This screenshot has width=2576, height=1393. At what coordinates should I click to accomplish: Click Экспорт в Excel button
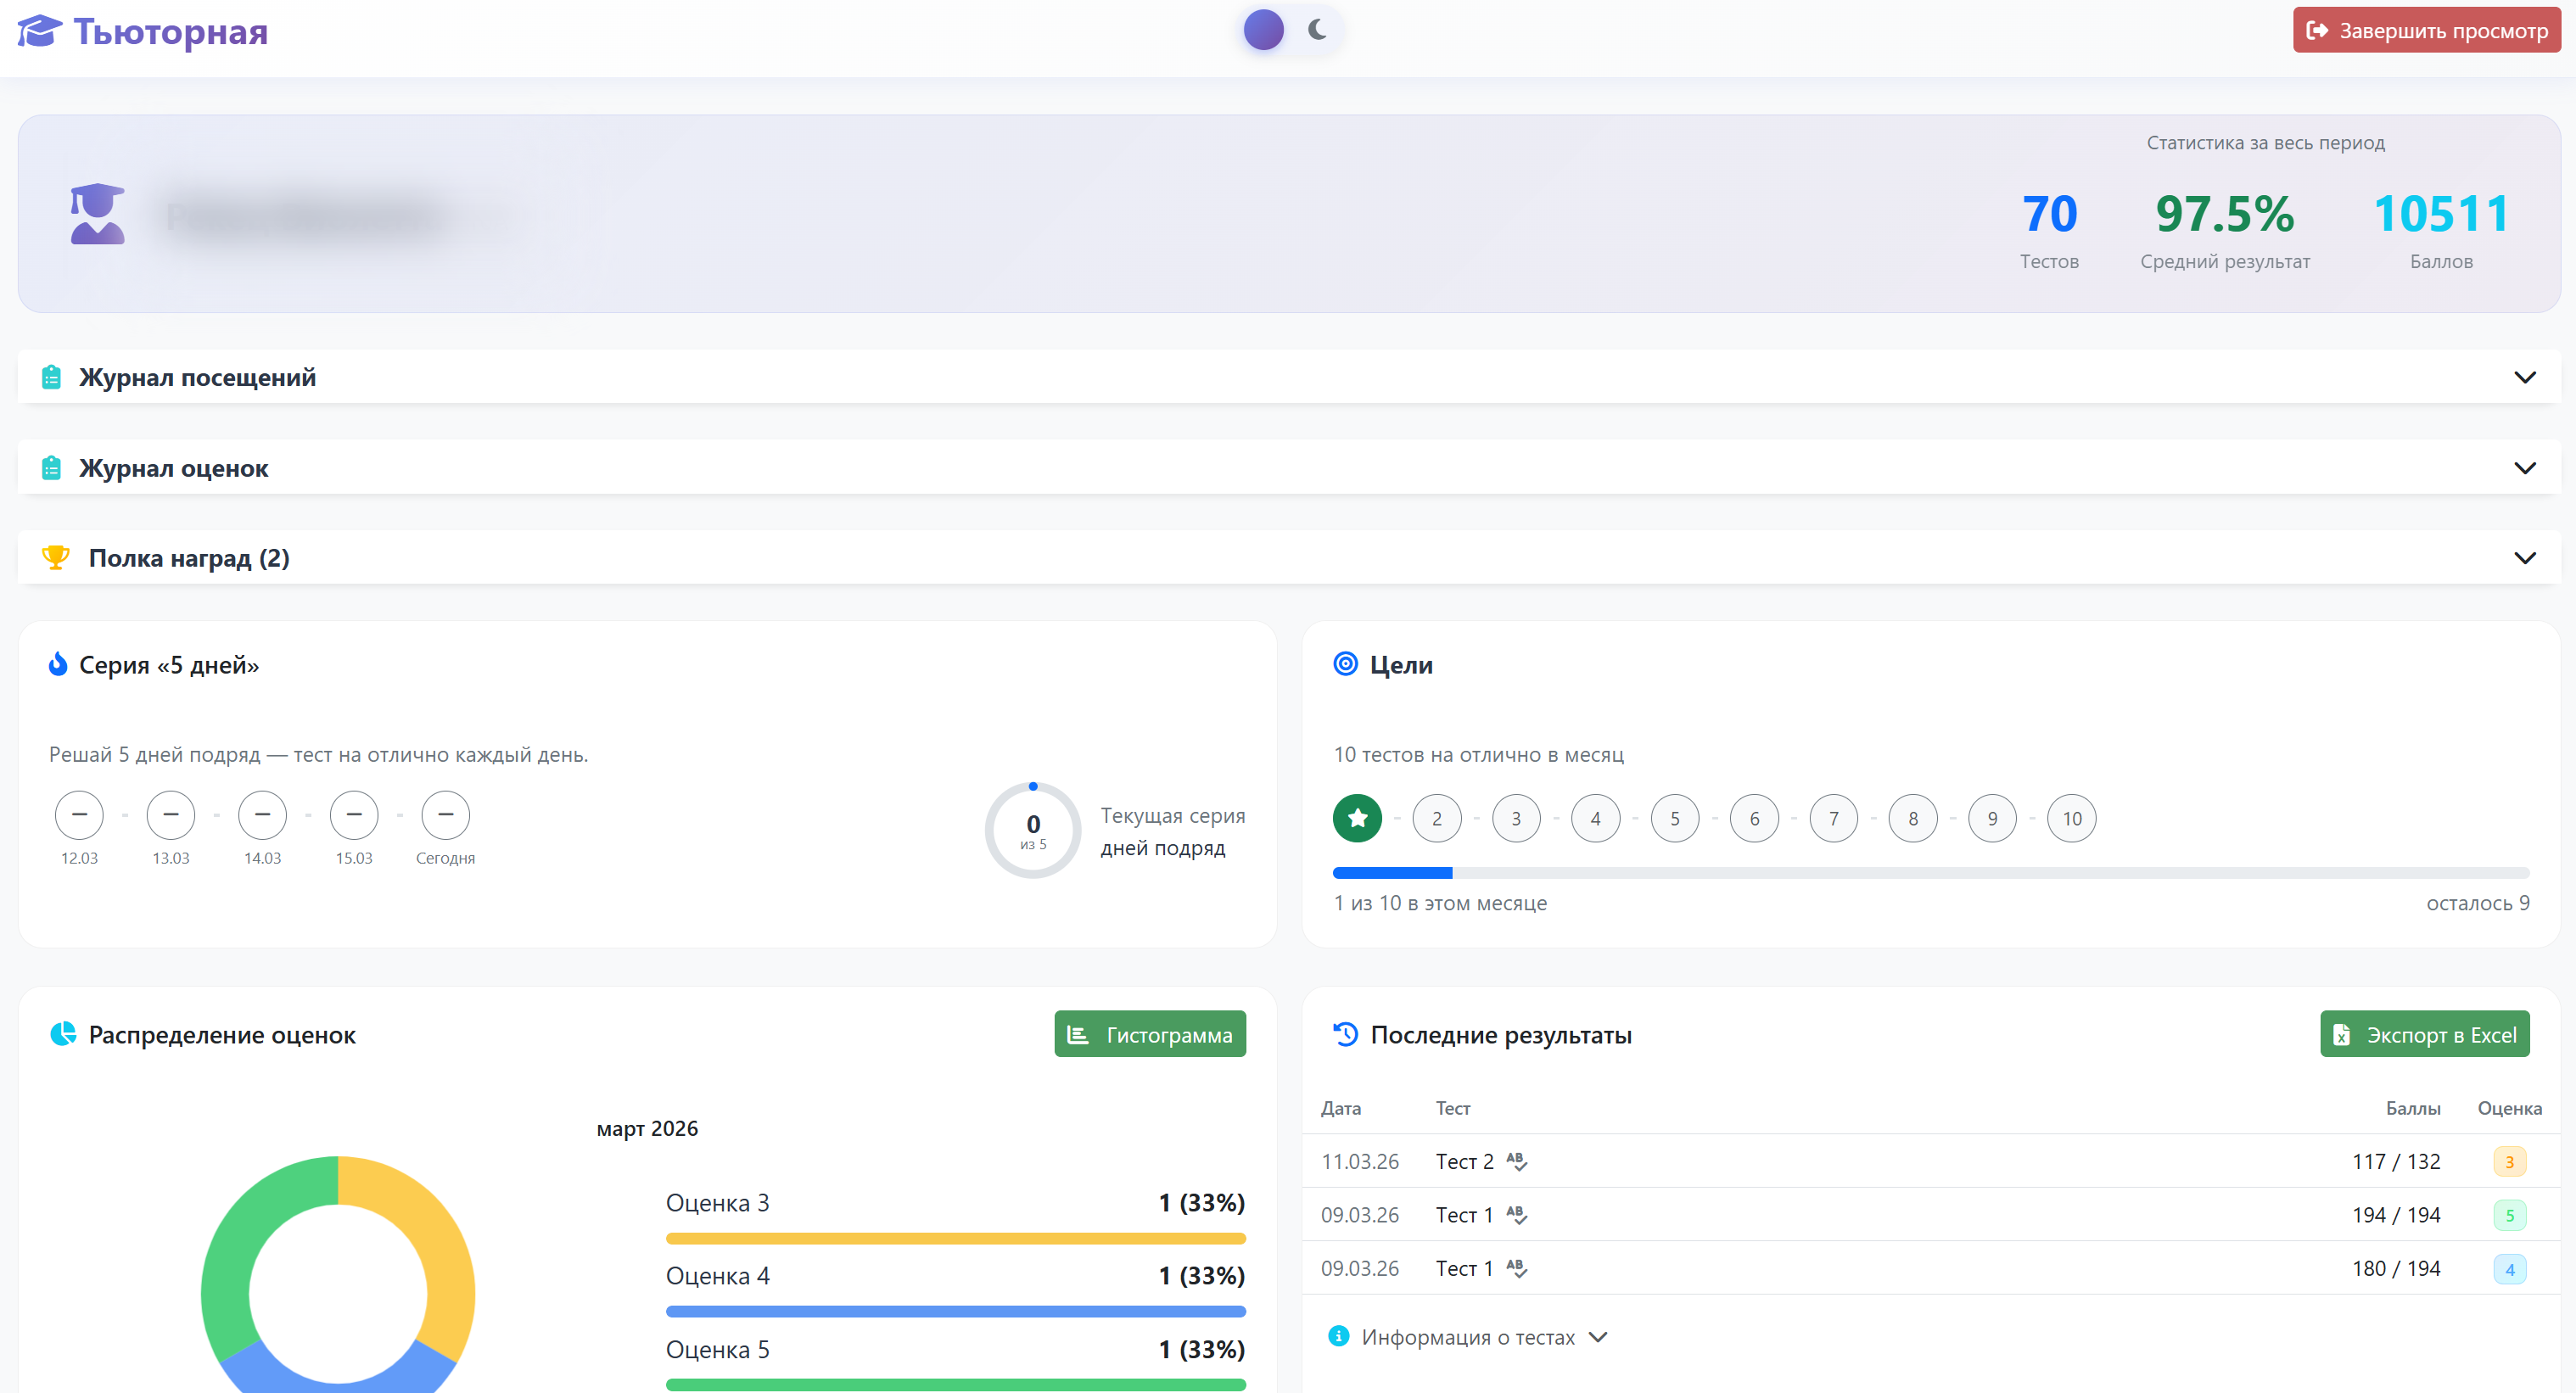tap(2425, 1034)
